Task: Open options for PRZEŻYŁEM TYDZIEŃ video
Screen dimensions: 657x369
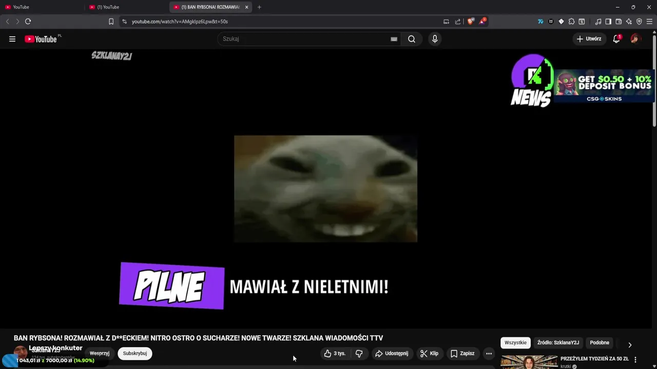Action: tap(635, 359)
